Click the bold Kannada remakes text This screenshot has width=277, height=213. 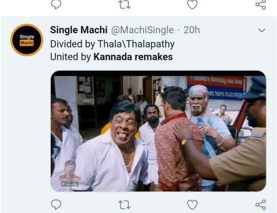[x=133, y=57]
